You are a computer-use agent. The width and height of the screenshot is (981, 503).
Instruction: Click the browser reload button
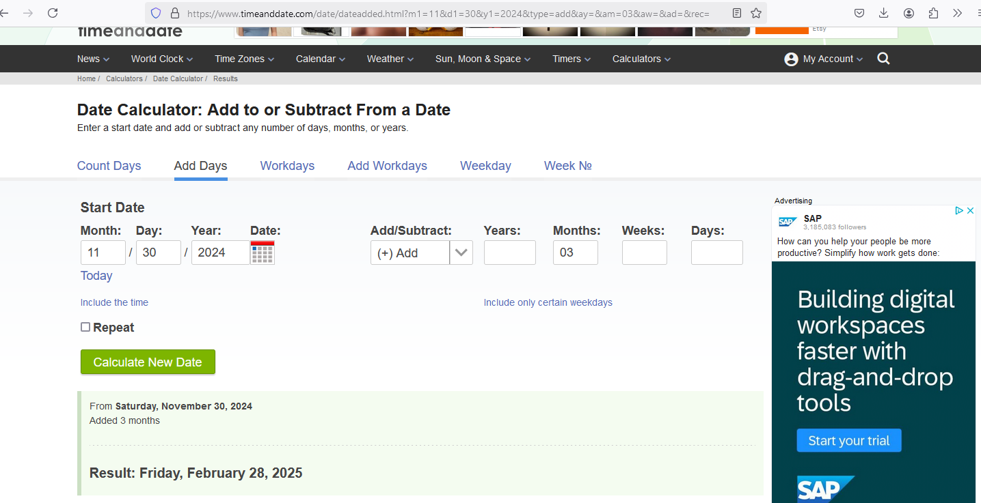point(53,13)
